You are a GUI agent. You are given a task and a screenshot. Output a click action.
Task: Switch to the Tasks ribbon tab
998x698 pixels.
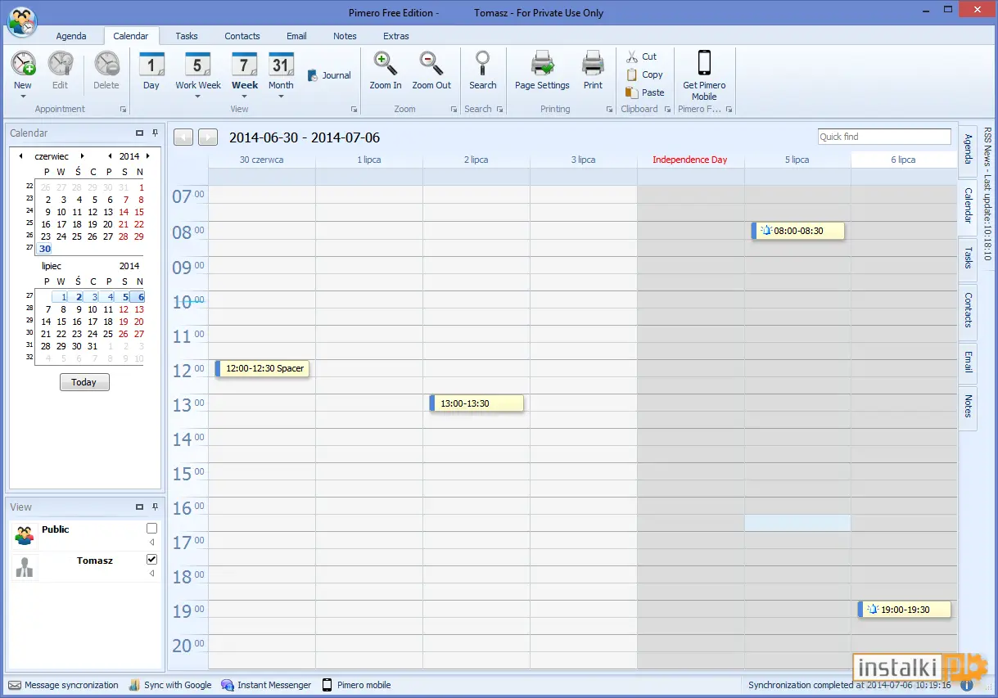[x=187, y=36]
